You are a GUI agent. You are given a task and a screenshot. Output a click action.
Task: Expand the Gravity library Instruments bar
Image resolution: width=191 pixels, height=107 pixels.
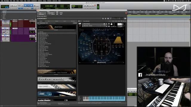(x=56, y=30)
